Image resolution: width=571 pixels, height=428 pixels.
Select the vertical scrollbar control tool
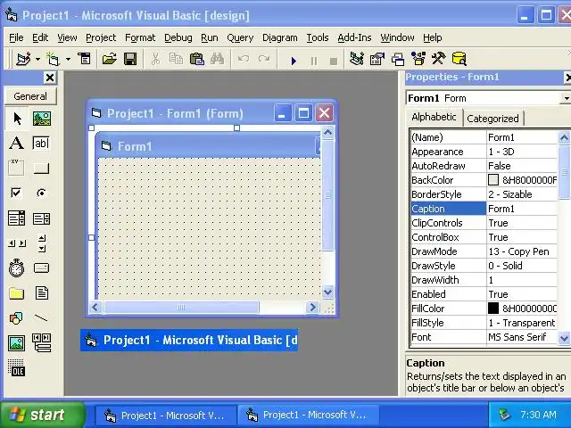(x=42, y=243)
